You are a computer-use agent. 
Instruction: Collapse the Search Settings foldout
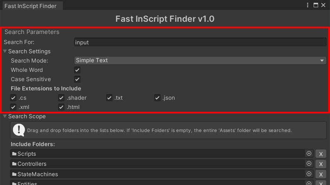pos(5,51)
